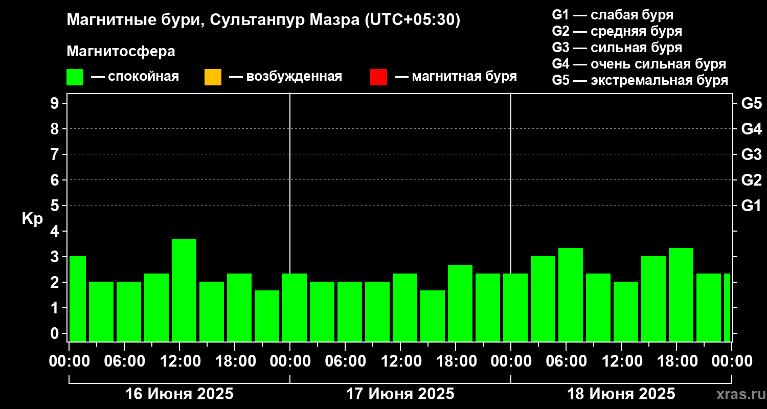Click the '17 Июня 2025' date label

400,394
